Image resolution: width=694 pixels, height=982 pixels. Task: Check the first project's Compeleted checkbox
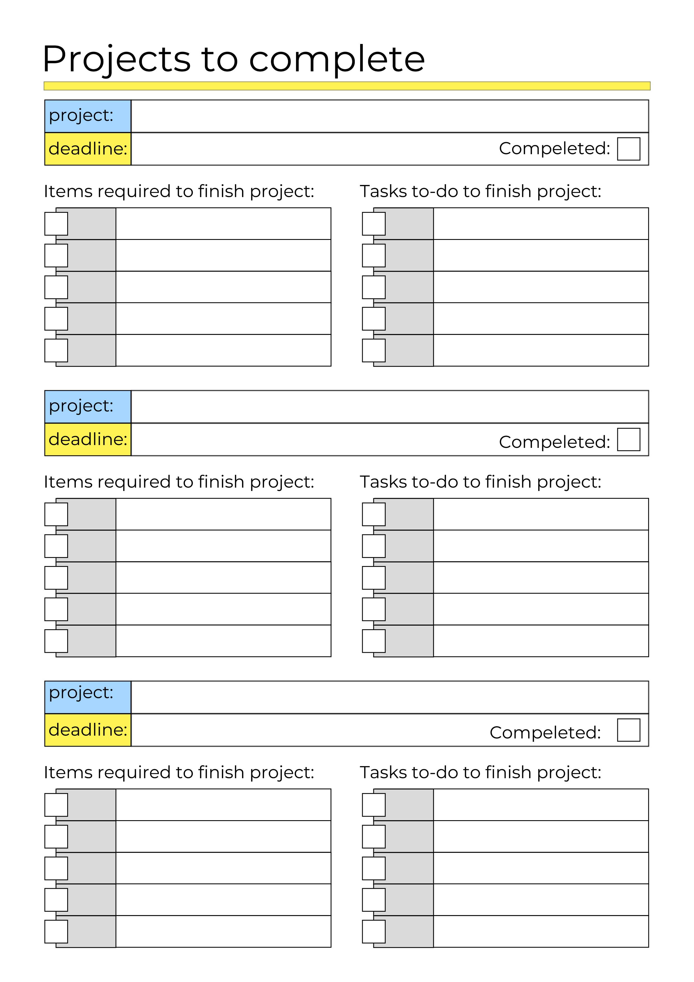click(x=628, y=149)
